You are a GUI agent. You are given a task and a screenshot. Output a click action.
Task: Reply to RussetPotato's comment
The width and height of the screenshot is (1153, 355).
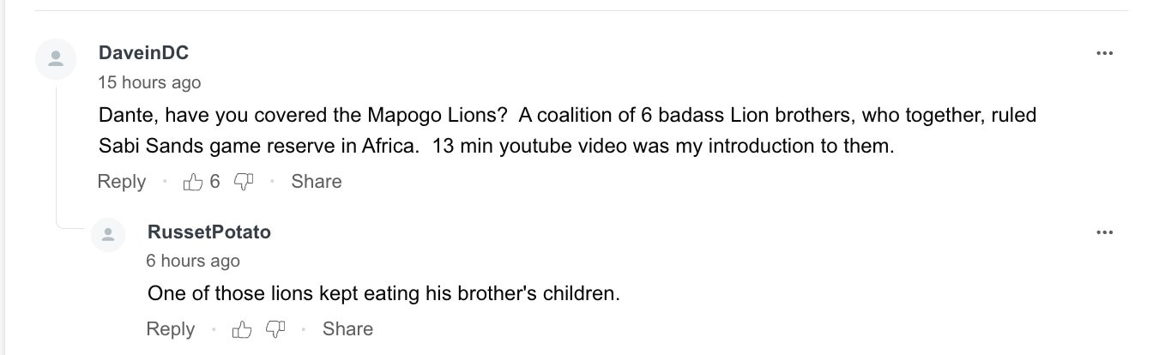[x=171, y=329]
